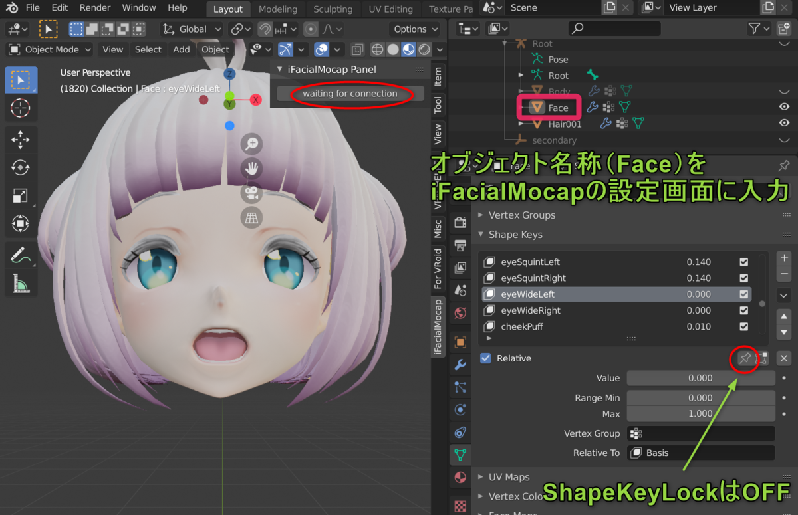Select the Measure ruler tool
Image resolution: width=798 pixels, height=515 pixels.
pos(21,282)
